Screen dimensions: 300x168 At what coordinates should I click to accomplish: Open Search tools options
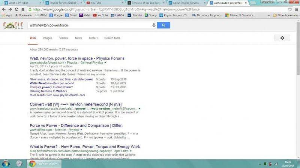pos(112,38)
